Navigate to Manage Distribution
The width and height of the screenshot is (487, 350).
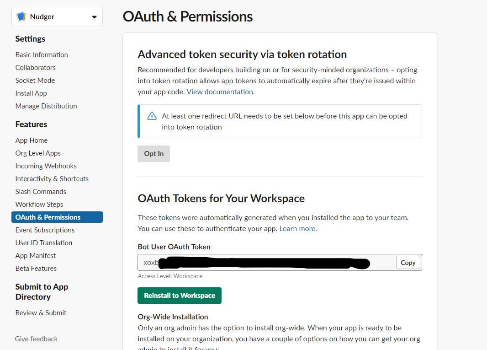point(46,106)
